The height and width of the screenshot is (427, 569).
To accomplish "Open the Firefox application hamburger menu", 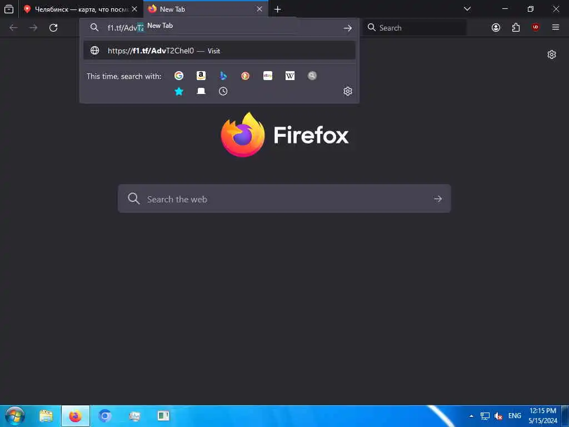I will click(x=556, y=28).
